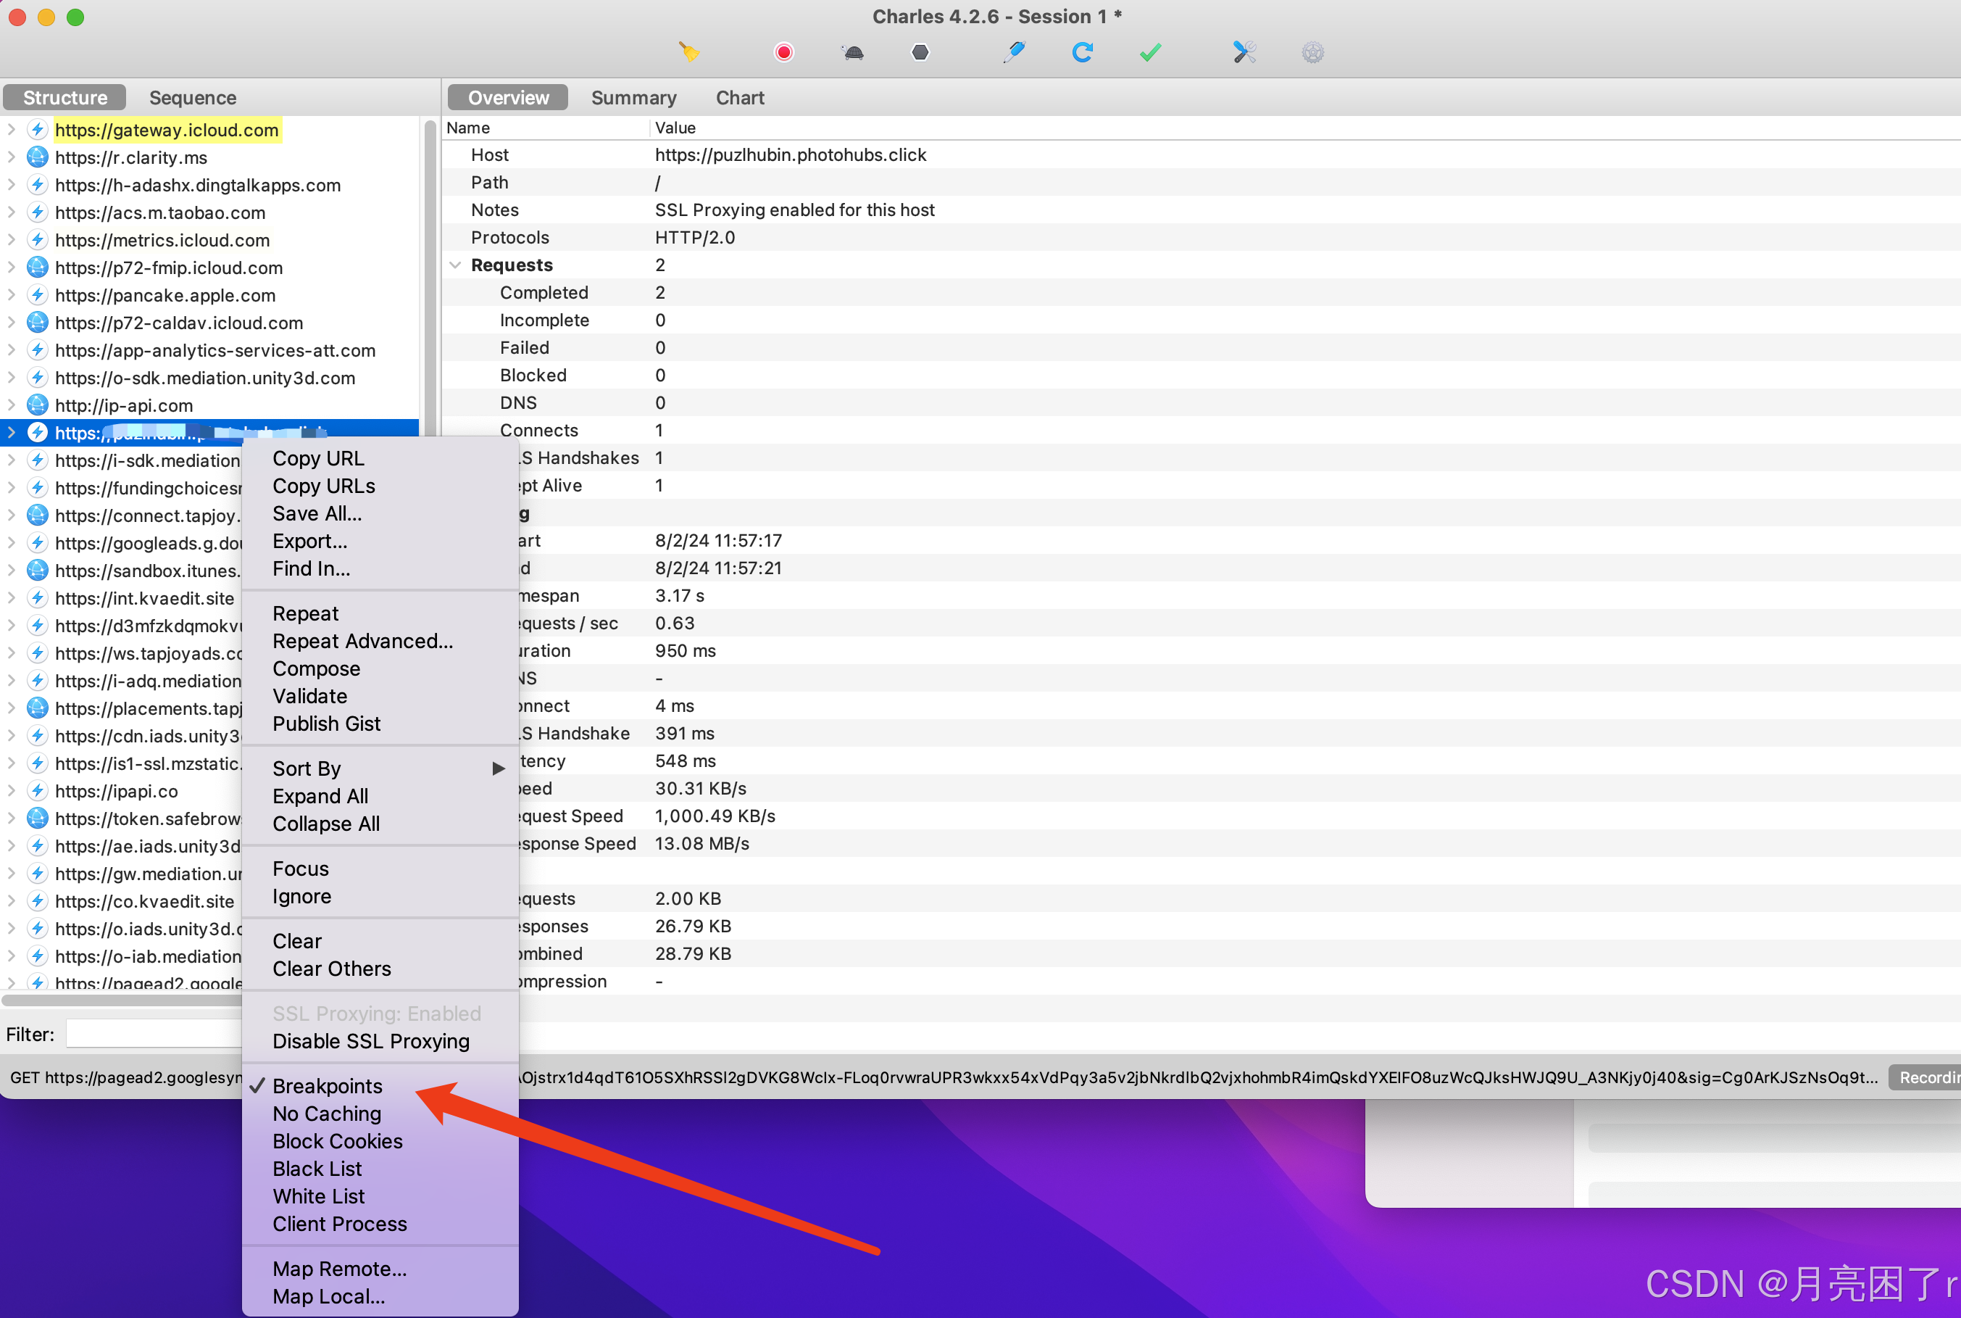Expand the pancake.apple.com host node
Viewport: 1961px width, 1318px height.
[11, 295]
